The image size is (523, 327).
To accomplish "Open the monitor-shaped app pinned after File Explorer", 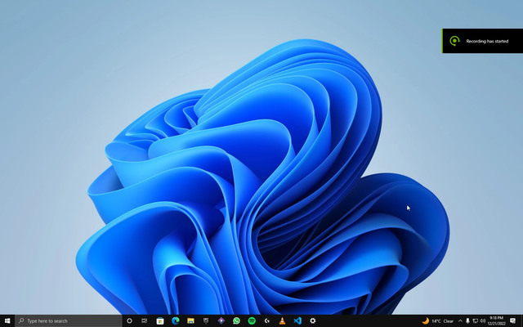I will (x=206, y=320).
